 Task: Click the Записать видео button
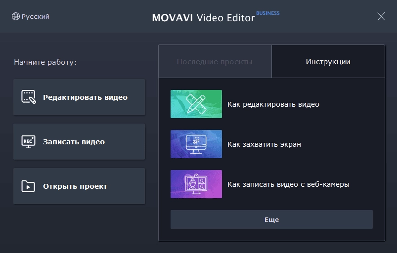(x=79, y=142)
